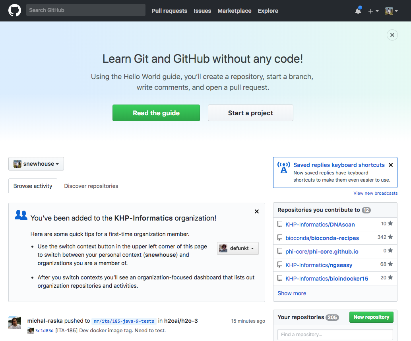Click the broadcast tower icon
The height and width of the screenshot is (341, 411).
pos(284,168)
